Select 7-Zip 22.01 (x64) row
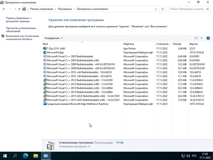 [x=126, y=49]
